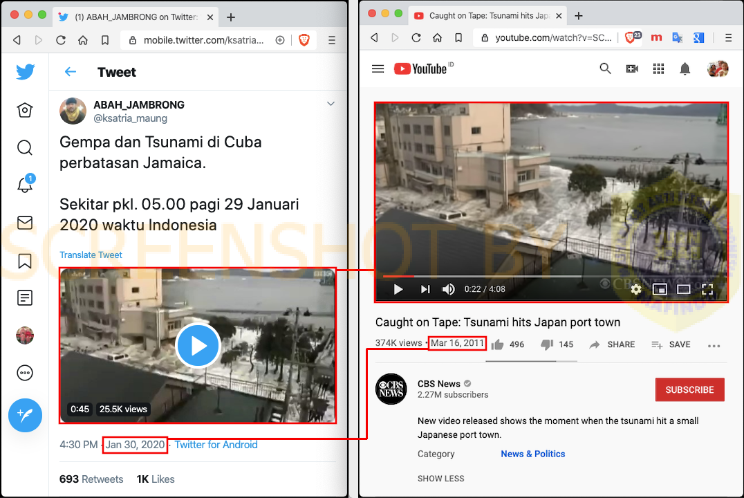Toggle YouTube theater mode

(x=683, y=289)
